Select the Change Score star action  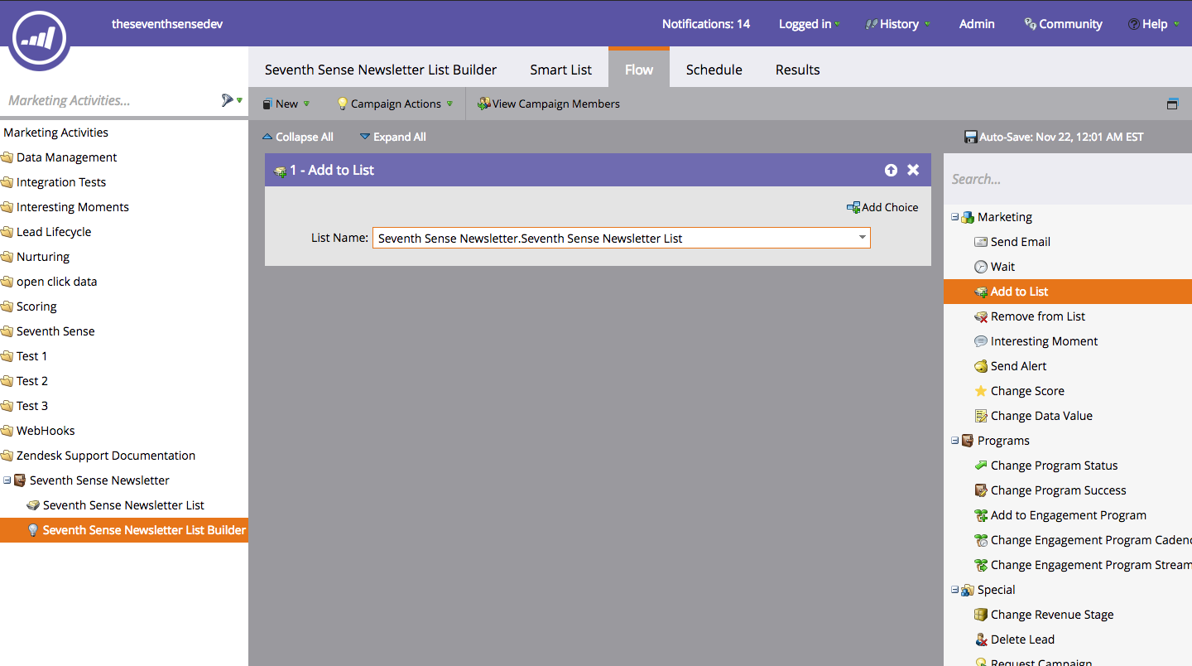pyautogui.click(x=1026, y=391)
